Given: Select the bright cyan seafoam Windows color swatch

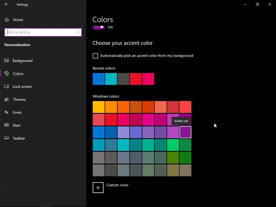Looking at the screenshot, I should click(123, 145).
